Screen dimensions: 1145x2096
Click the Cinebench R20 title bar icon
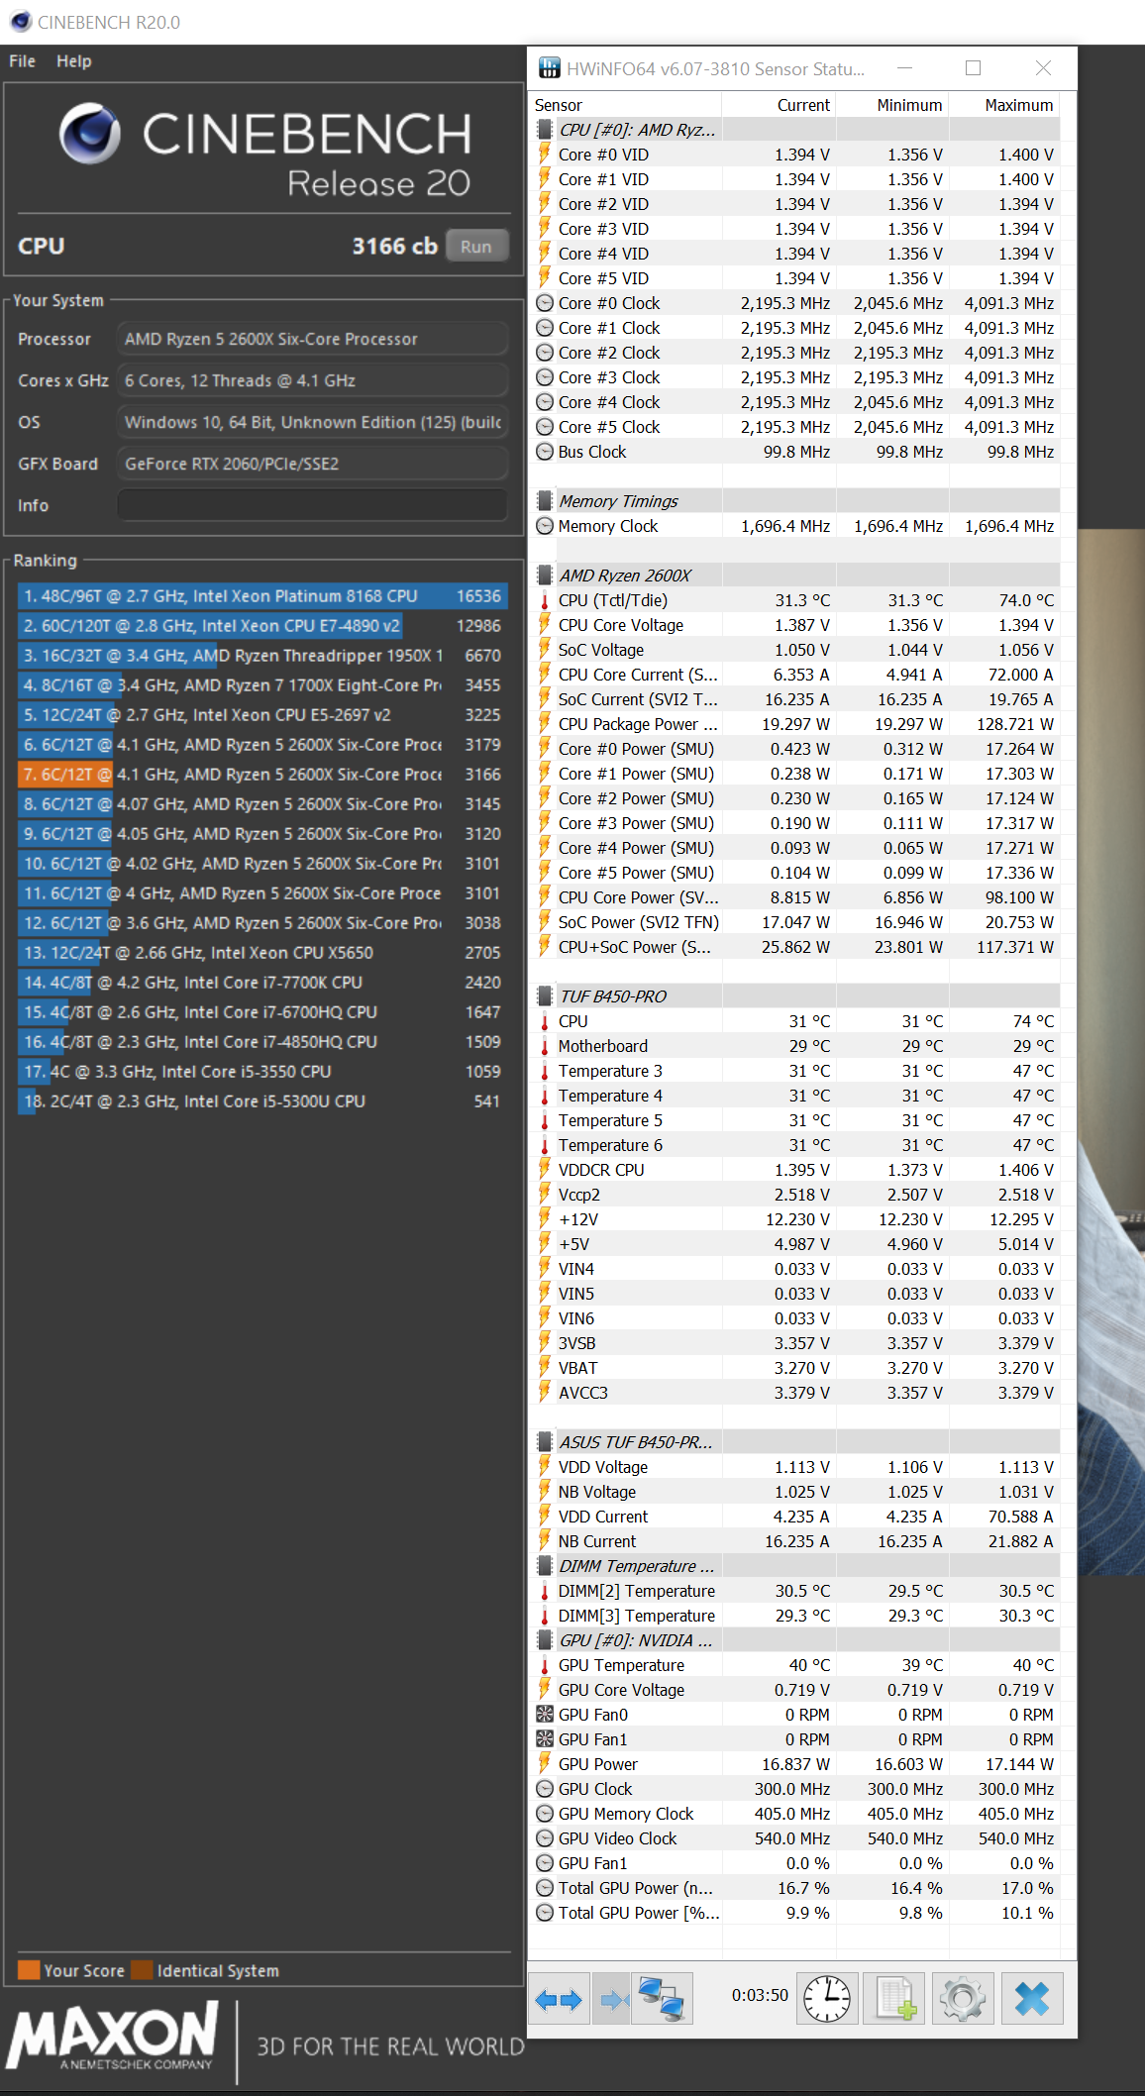20,22
